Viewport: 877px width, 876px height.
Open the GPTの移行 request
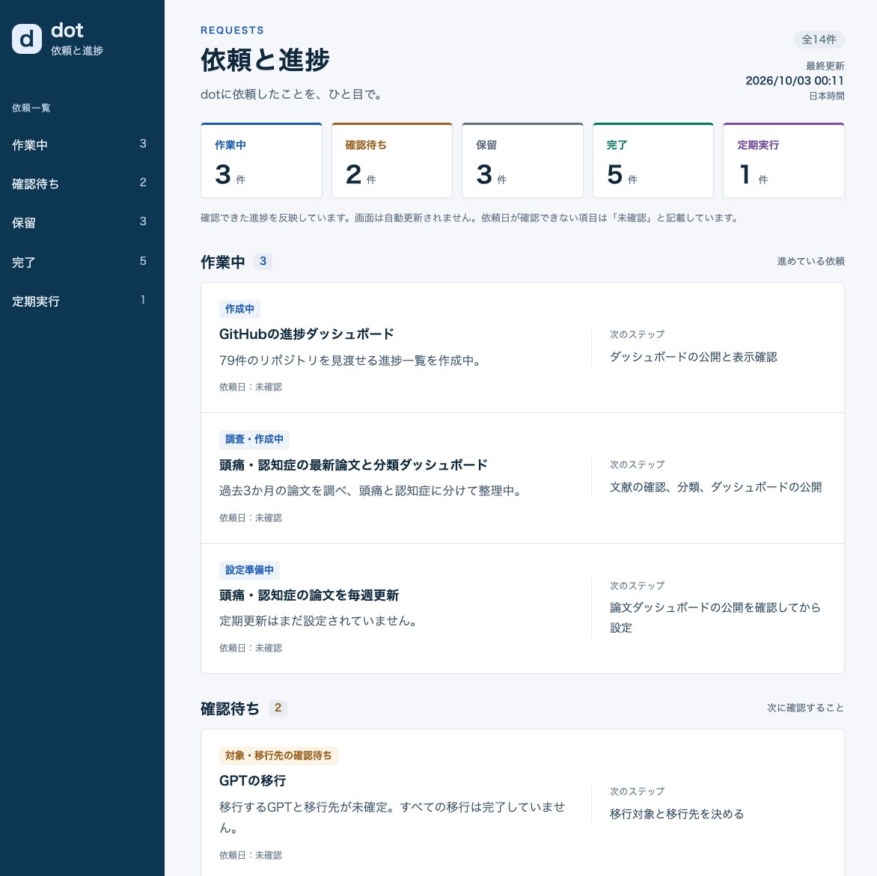(252, 780)
